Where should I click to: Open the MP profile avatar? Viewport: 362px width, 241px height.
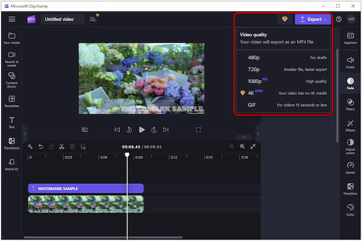click(x=351, y=19)
